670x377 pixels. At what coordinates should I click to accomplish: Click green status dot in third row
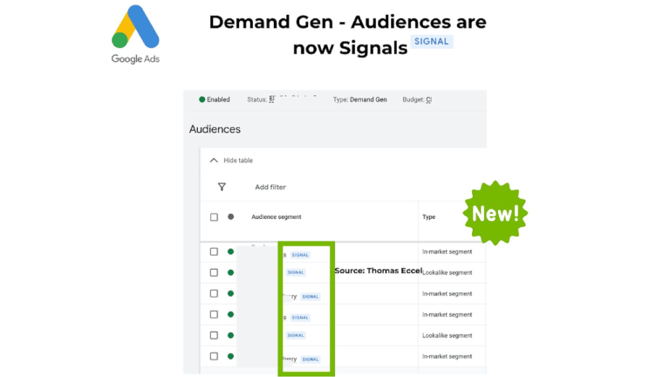[230, 293]
